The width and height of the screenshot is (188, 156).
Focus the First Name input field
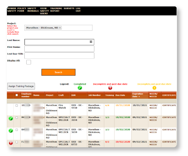[59, 49]
